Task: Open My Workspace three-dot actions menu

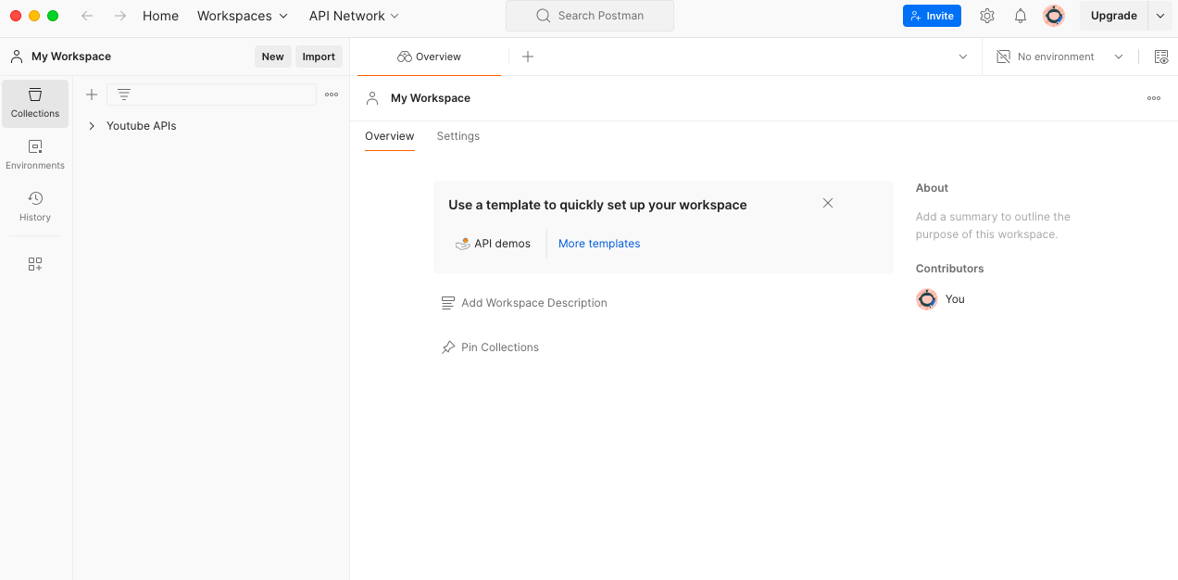Action: click(x=1154, y=98)
